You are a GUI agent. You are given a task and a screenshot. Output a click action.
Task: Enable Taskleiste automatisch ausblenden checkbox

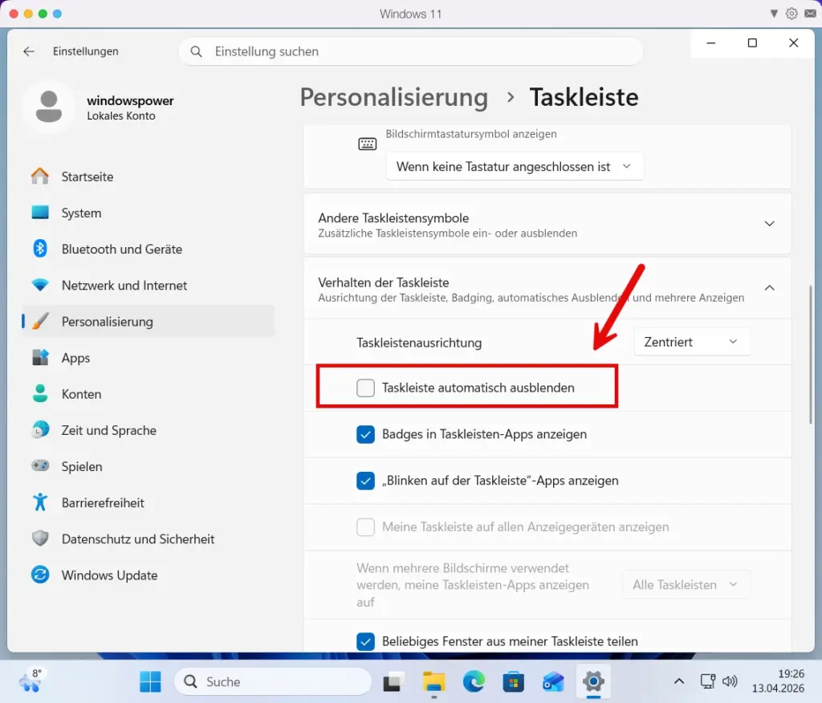click(365, 388)
